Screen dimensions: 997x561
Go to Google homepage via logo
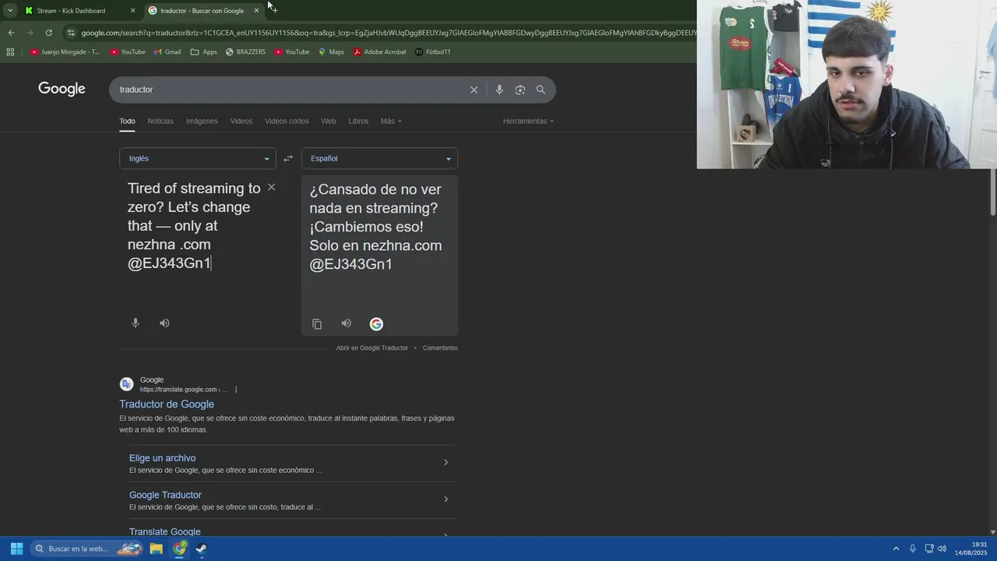(62, 89)
